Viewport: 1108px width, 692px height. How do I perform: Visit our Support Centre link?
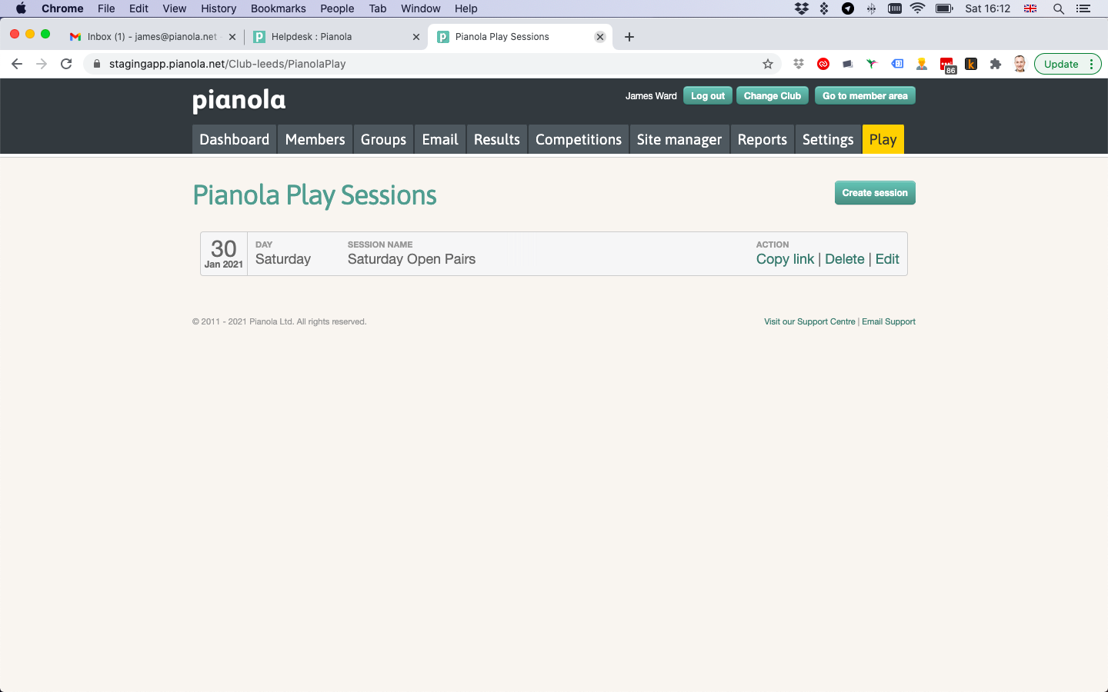(809, 321)
